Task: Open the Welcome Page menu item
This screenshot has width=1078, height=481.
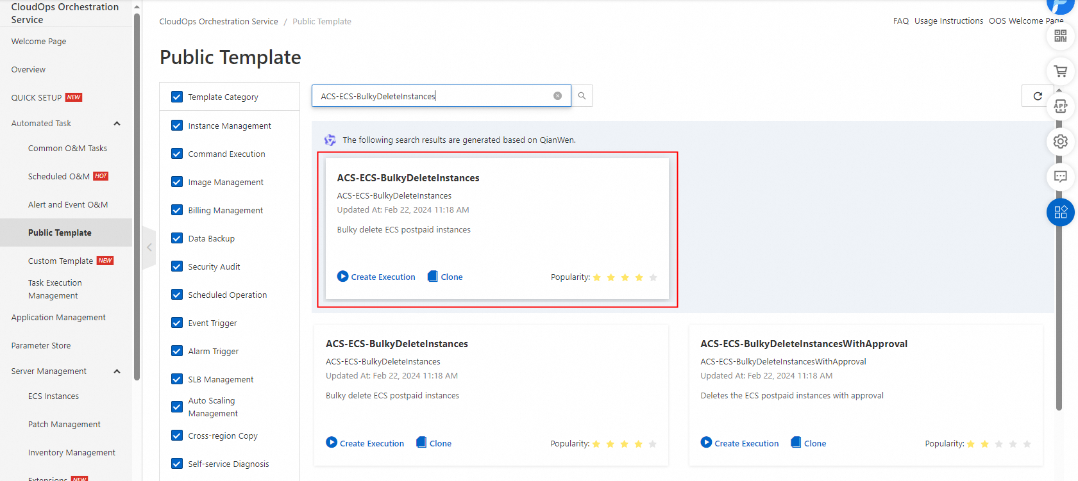Action: 38,42
